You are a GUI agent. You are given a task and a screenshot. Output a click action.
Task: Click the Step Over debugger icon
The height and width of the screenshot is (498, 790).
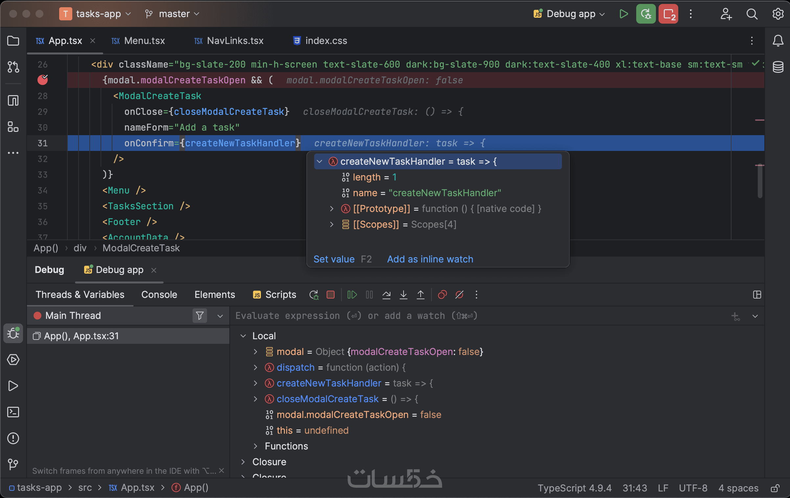click(386, 295)
